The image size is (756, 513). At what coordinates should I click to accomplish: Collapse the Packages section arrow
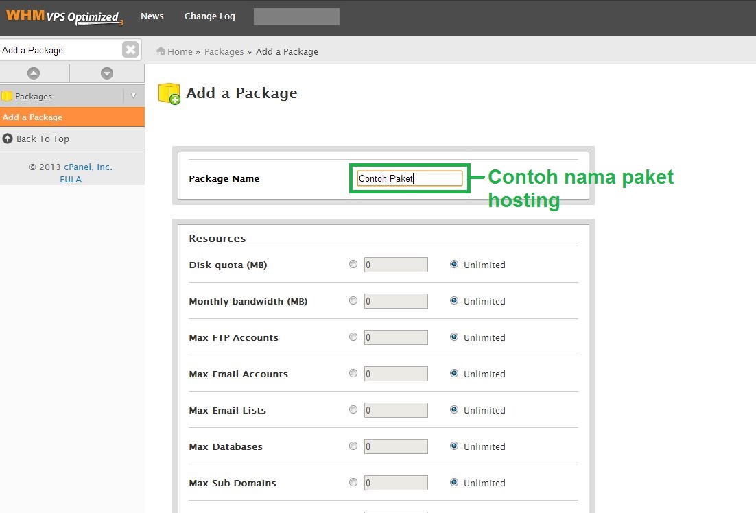tap(133, 96)
